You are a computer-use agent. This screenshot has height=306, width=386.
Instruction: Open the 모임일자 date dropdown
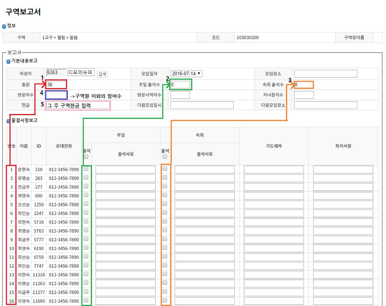point(186,74)
